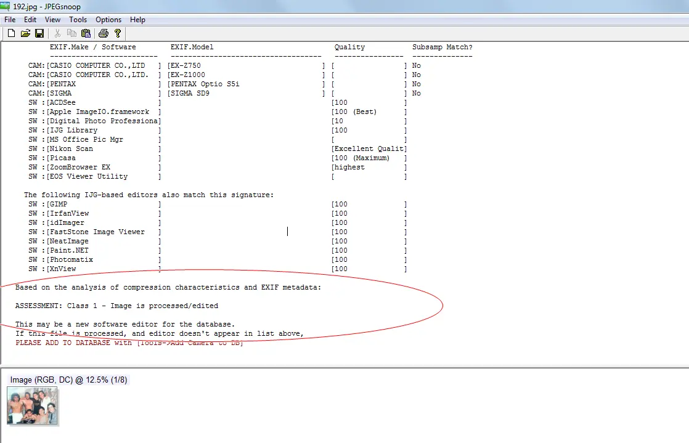Viewport: 689px width, 443px height.
Task: Click 'This may be a new software editor' line
Action: tap(125, 324)
